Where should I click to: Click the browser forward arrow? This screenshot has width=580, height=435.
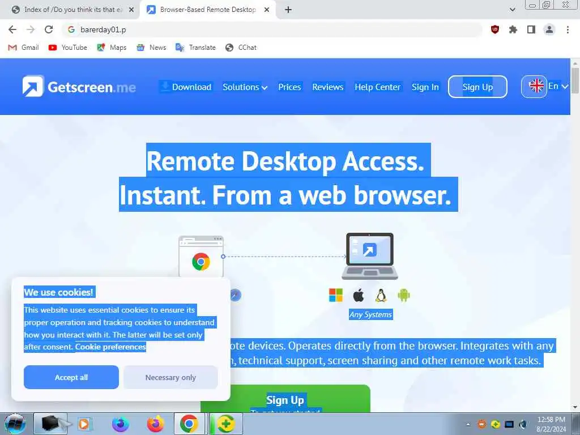31,29
